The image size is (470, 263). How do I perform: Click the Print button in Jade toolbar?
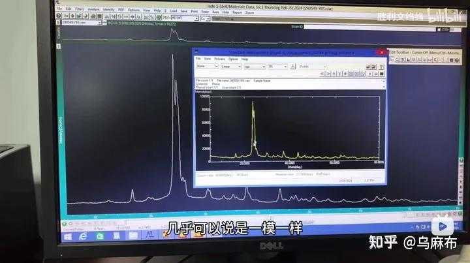[195, 11]
